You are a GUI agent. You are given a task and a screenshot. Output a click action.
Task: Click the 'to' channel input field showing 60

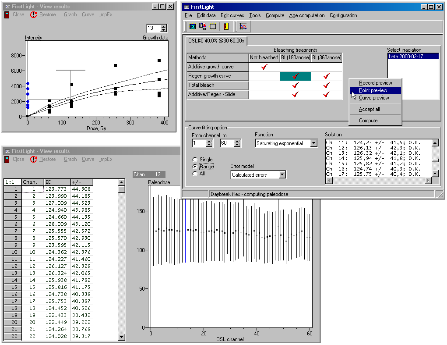(x=227, y=143)
